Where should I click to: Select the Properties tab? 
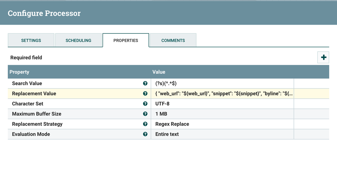point(125,41)
